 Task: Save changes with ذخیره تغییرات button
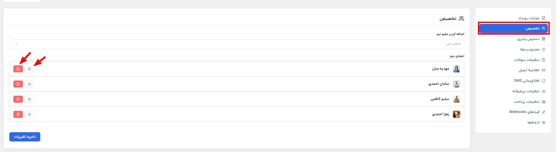pos(25,137)
